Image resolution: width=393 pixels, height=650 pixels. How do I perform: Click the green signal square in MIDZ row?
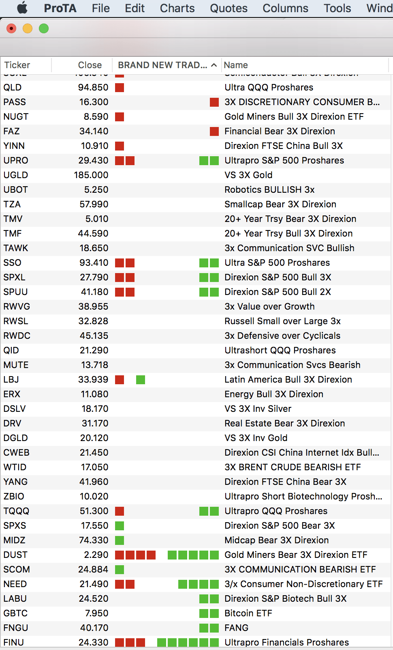coord(120,540)
